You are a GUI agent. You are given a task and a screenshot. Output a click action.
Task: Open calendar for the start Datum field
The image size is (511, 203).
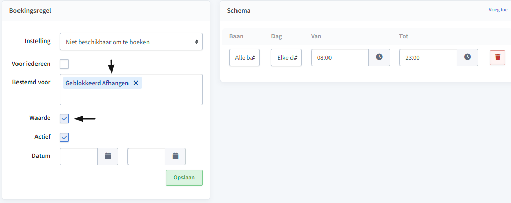(x=108, y=156)
